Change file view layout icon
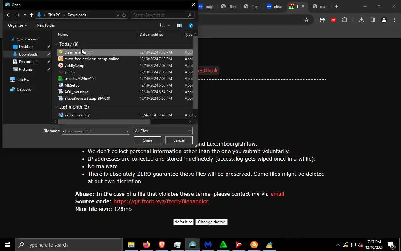The image size is (401, 251). pyautogui.click(x=162, y=25)
